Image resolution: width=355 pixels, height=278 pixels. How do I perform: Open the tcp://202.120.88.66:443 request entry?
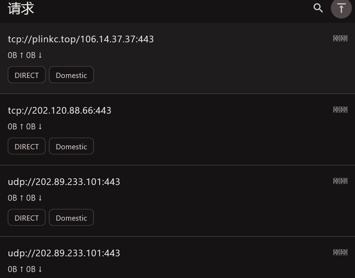[59, 110]
